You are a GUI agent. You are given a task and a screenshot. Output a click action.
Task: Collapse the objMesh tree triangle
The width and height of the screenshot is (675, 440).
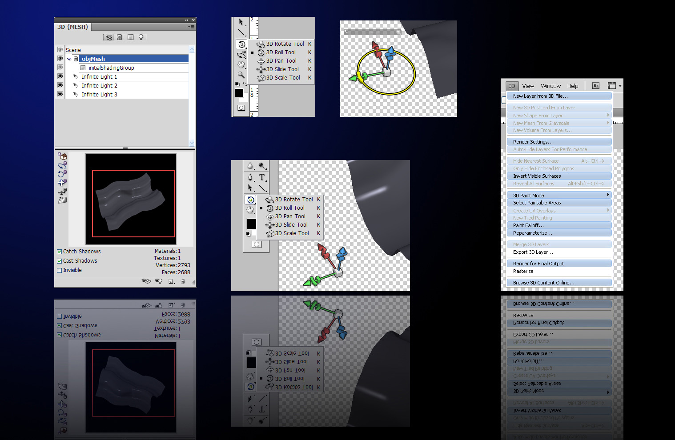point(69,59)
